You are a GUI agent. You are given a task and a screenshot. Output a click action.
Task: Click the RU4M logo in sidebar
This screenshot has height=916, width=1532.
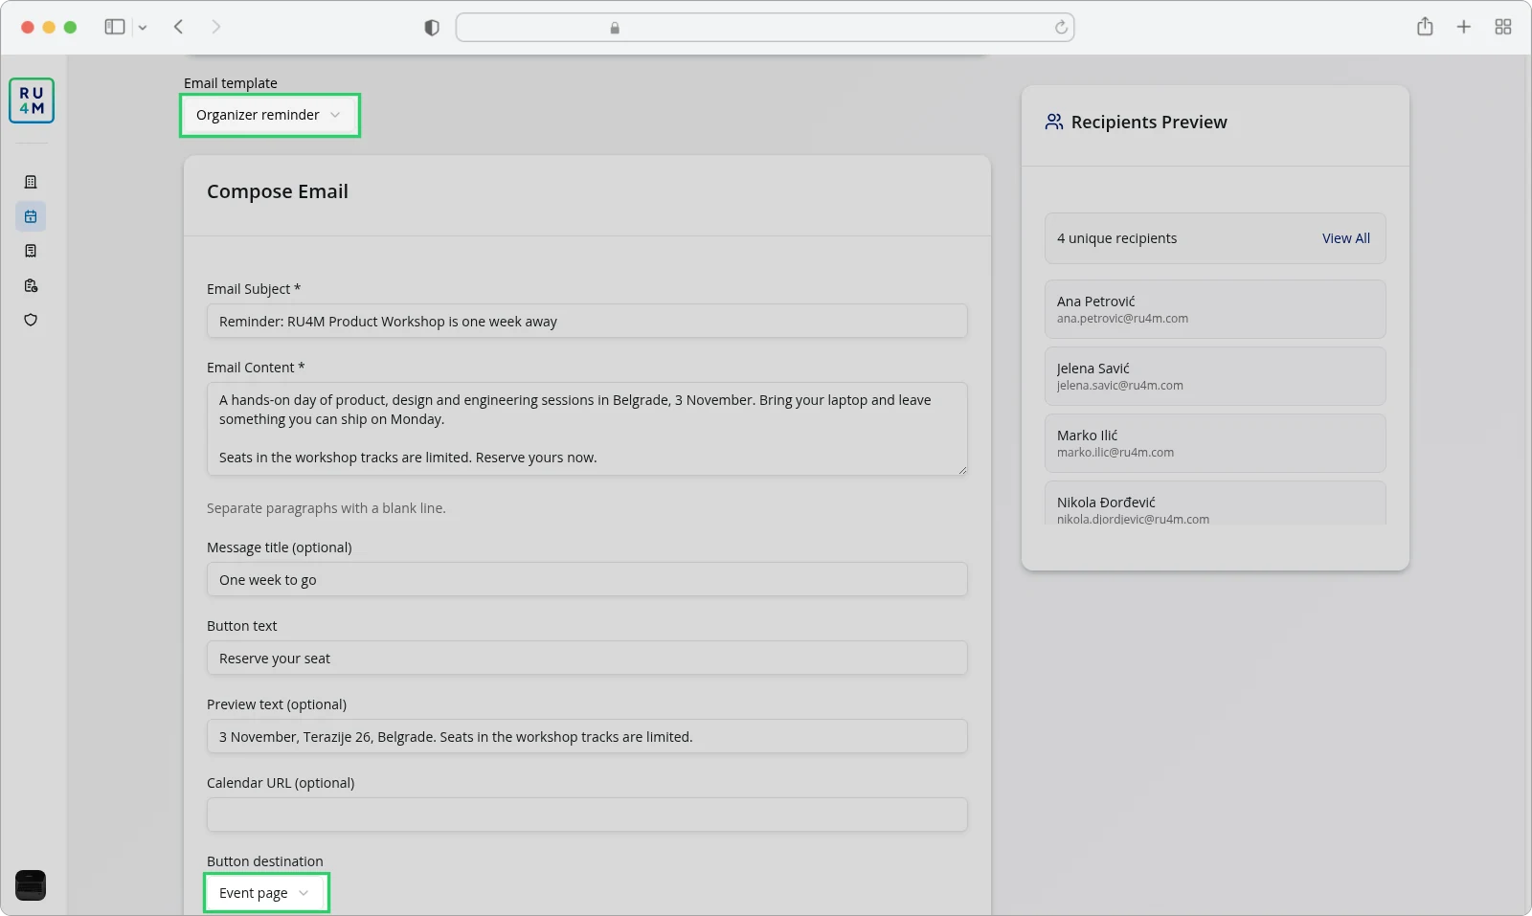32,101
